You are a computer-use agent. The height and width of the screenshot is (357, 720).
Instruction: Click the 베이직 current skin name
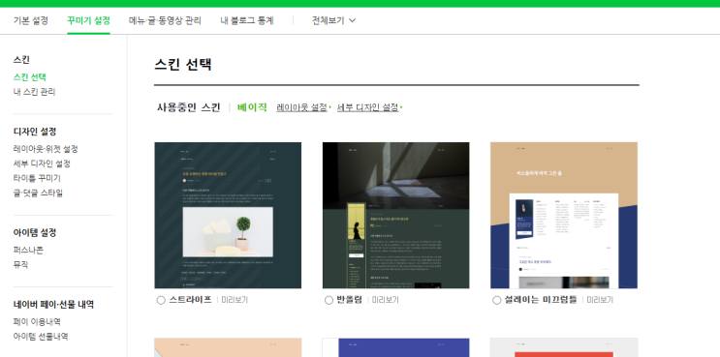click(252, 107)
